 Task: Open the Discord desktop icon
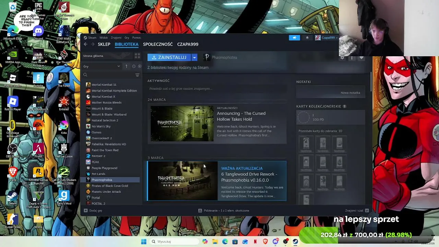coord(38,33)
